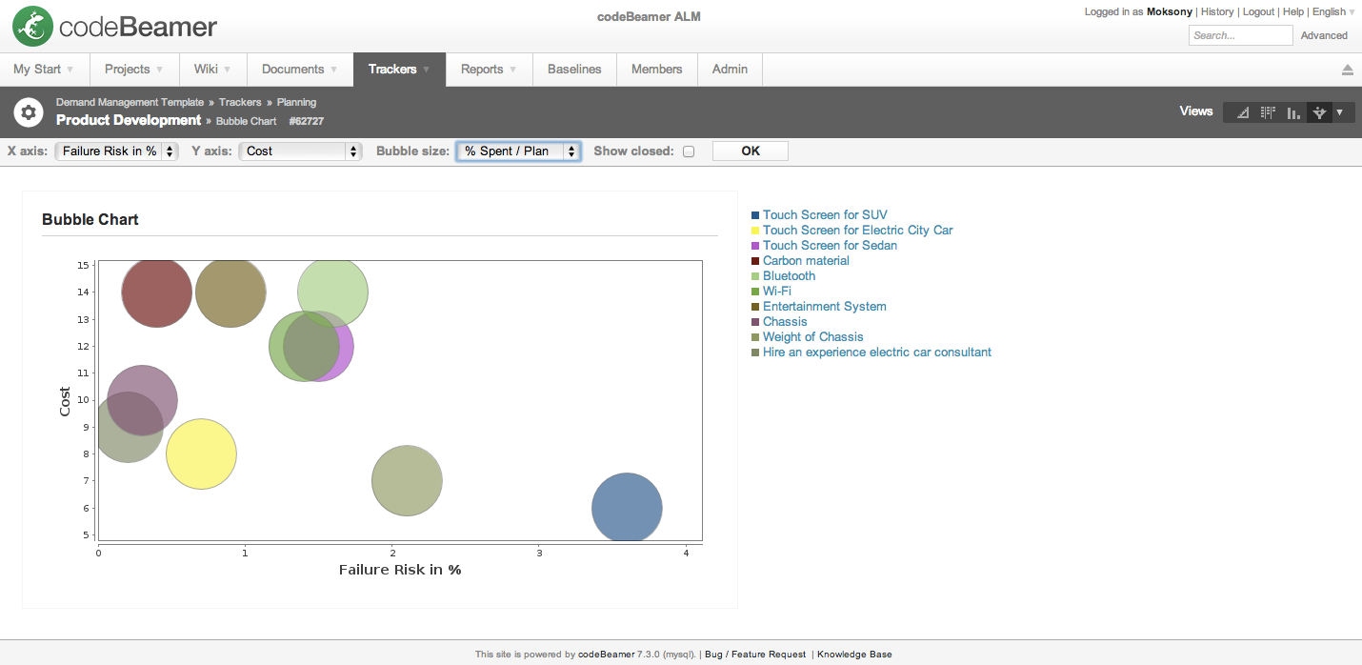Viewport: 1362px width, 665px height.
Task: Click the tracker ID #62727
Action: 307,122
